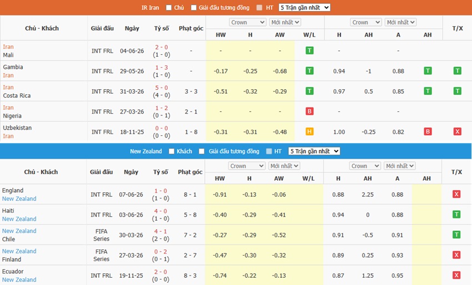Click AH green T badge in Gambia-Iran row
The width and height of the screenshot is (472, 285).
coord(428,71)
